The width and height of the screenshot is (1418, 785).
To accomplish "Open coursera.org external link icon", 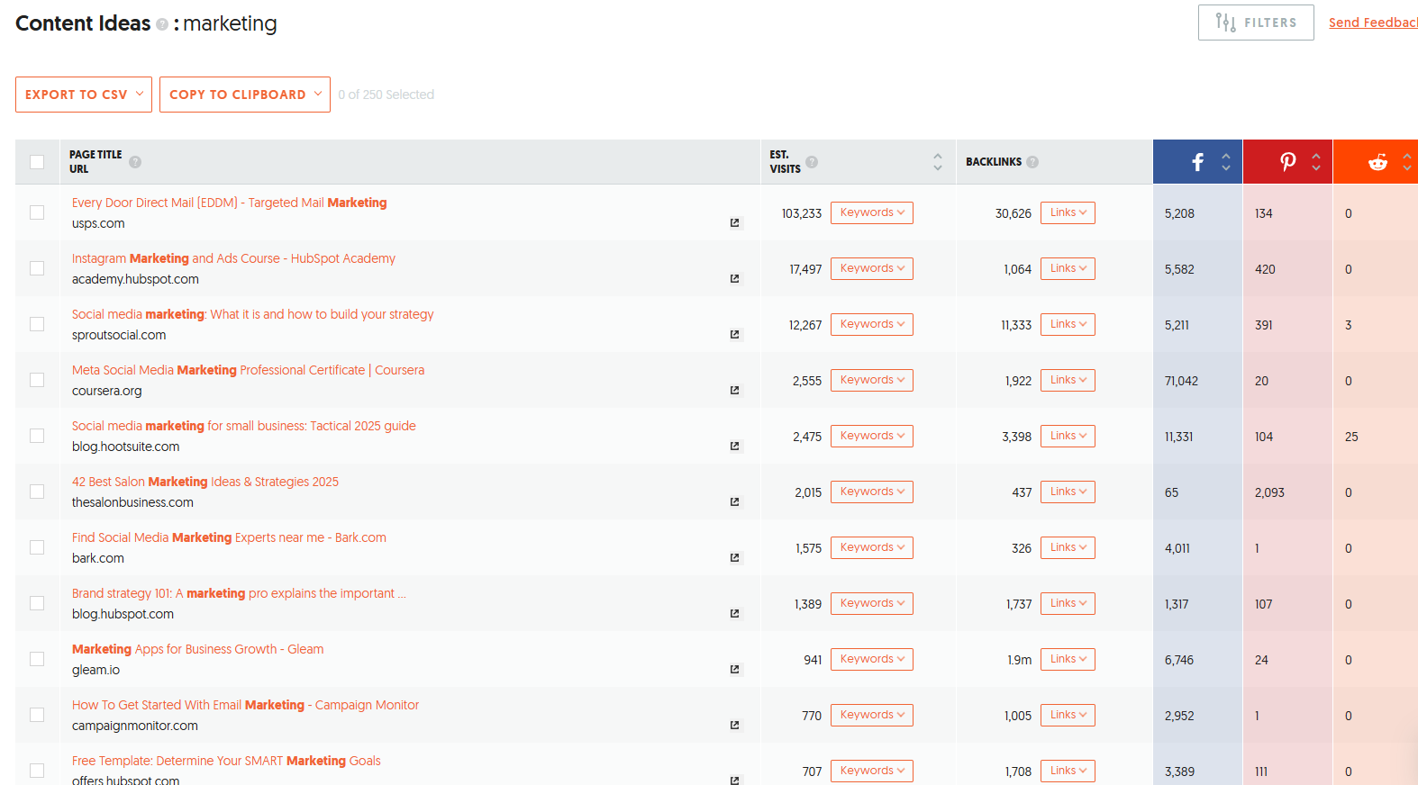I will pyautogui.click(x=735, y=391).
